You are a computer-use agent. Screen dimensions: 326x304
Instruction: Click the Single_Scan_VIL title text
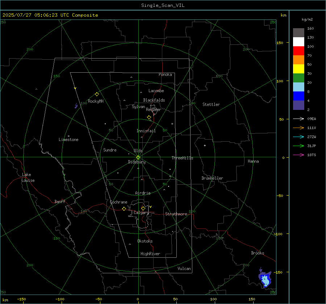[x=163, y=5]
